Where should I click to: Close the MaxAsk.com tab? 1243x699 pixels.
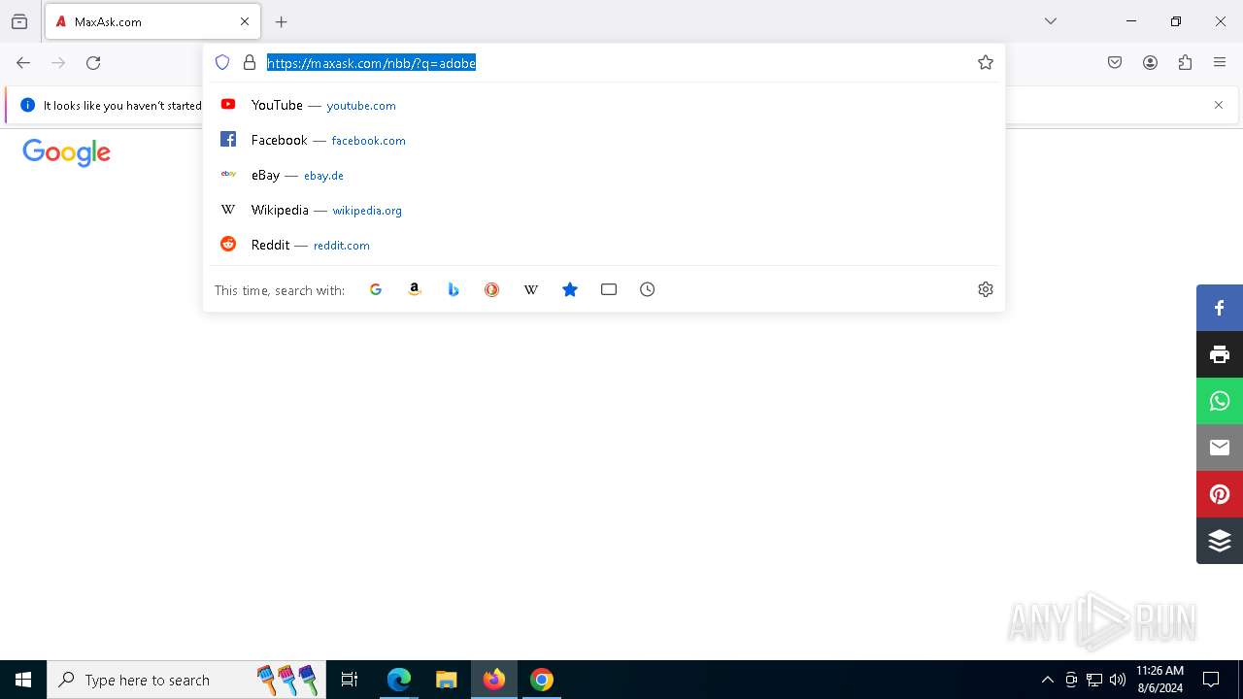click(x=245, y=21)
